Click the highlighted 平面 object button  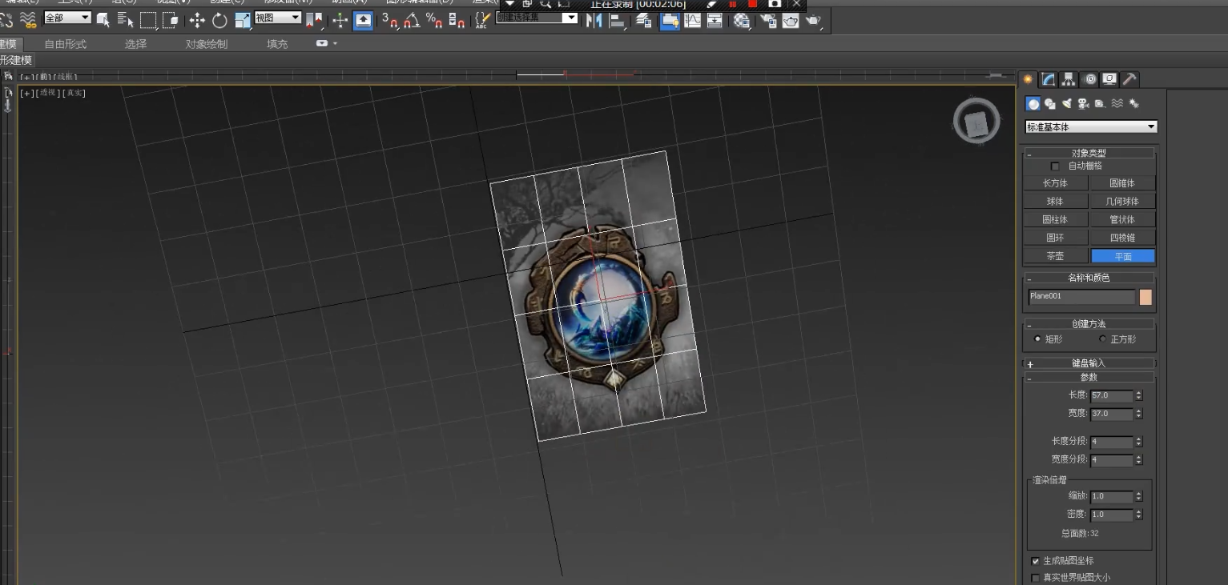point(1123,256)
